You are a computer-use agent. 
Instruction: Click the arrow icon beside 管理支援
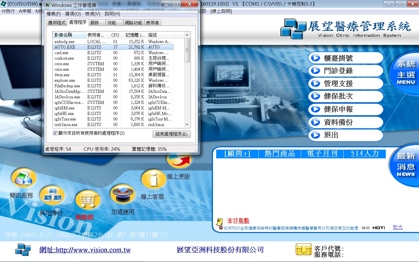[315, 84]
